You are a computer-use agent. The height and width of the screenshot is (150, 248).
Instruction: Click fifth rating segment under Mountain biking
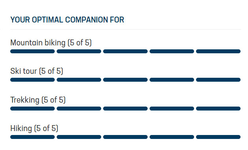[x=218, y=51]
